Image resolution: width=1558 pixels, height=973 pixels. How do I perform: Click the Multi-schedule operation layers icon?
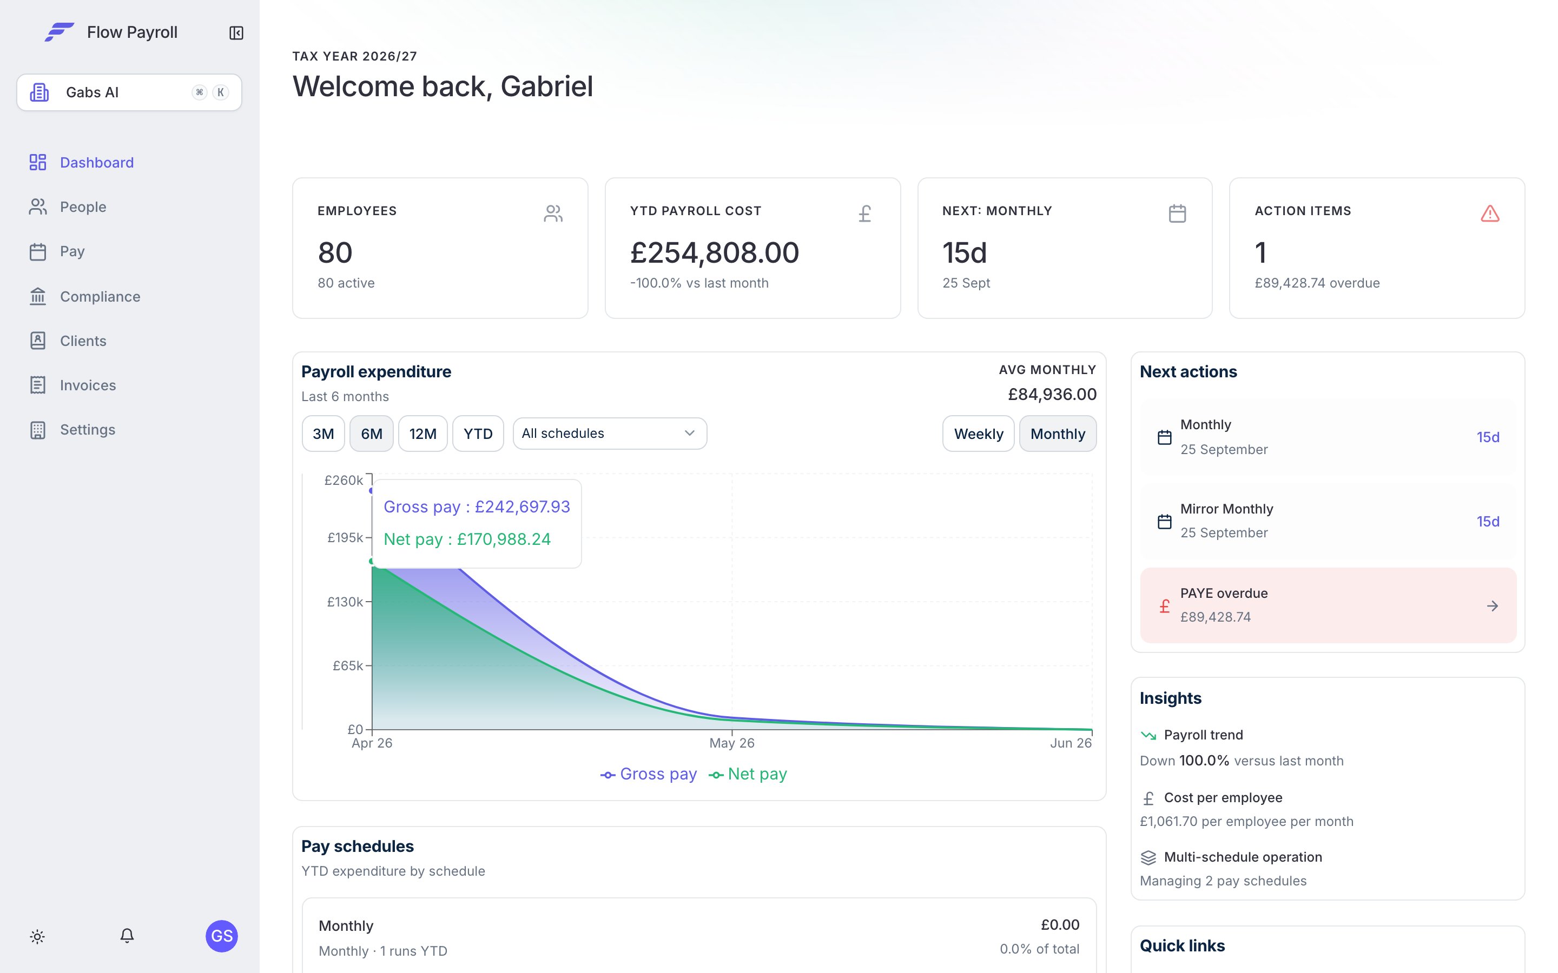[x=1148, y=858]
